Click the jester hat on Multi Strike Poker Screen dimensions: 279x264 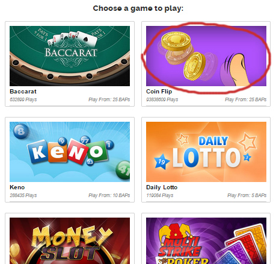174,231
